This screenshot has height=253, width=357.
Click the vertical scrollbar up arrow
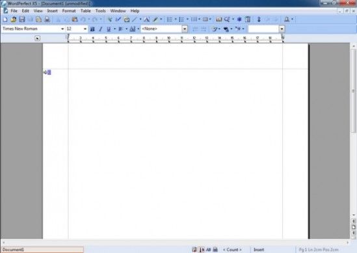(x=354, y=46)
